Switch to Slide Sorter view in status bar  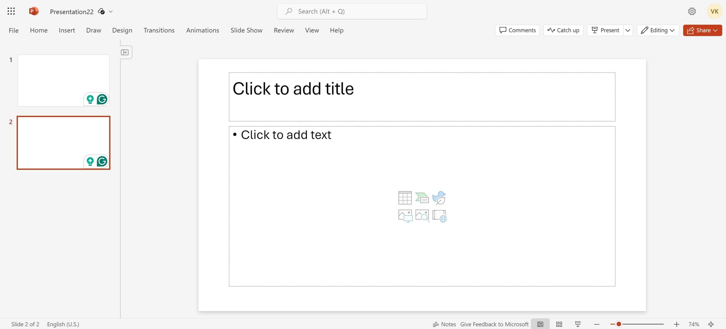[x=559, y=324]
